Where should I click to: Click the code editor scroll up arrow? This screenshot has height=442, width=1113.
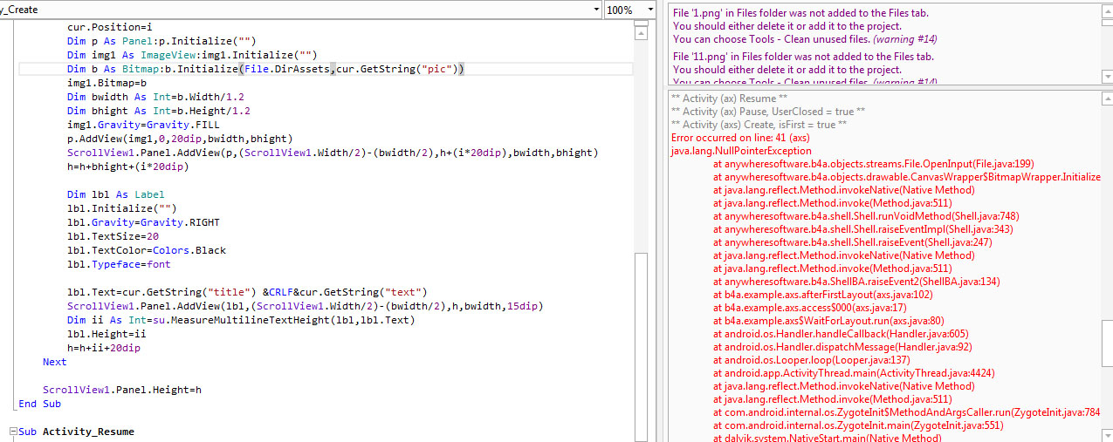(642, 33)
